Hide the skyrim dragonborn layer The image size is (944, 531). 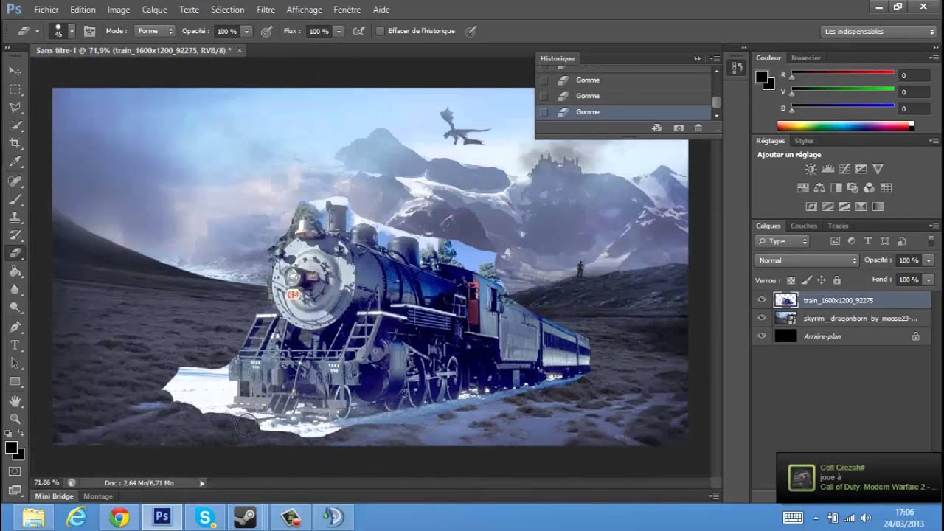762,318
